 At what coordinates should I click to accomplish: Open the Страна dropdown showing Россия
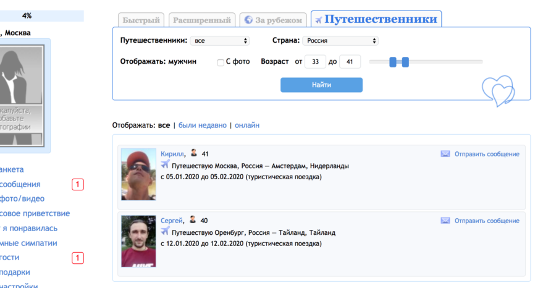pos(340,41)
